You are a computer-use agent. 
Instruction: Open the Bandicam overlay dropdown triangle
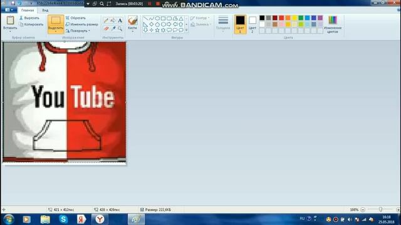[x=88, y=4]
